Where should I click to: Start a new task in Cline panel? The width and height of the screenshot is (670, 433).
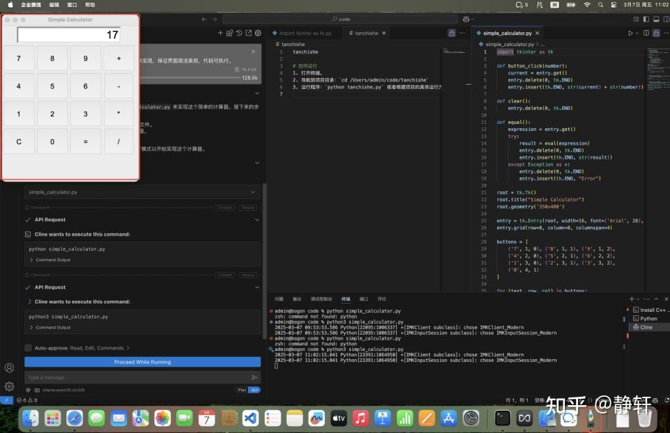point(219,33)
